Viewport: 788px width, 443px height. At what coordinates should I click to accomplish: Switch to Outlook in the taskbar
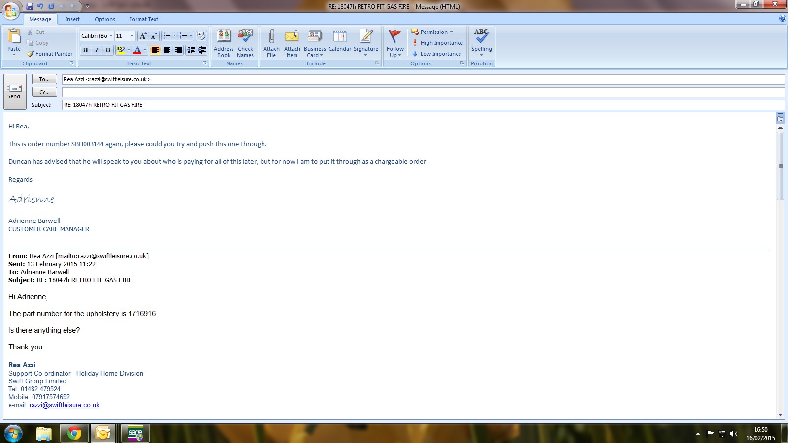(103, 433)
